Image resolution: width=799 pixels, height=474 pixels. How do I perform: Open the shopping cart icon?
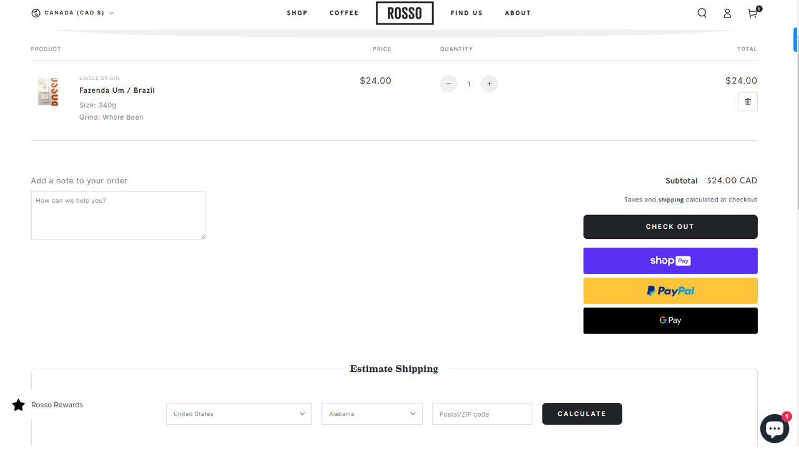[x=753, y=13]
